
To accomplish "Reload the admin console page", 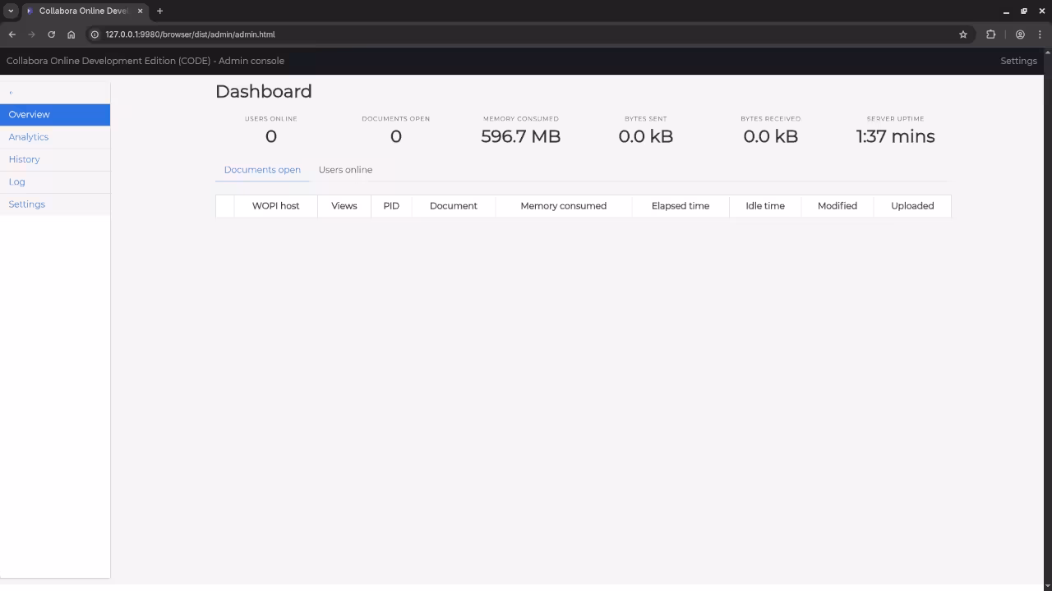I will tap(51, 34).
